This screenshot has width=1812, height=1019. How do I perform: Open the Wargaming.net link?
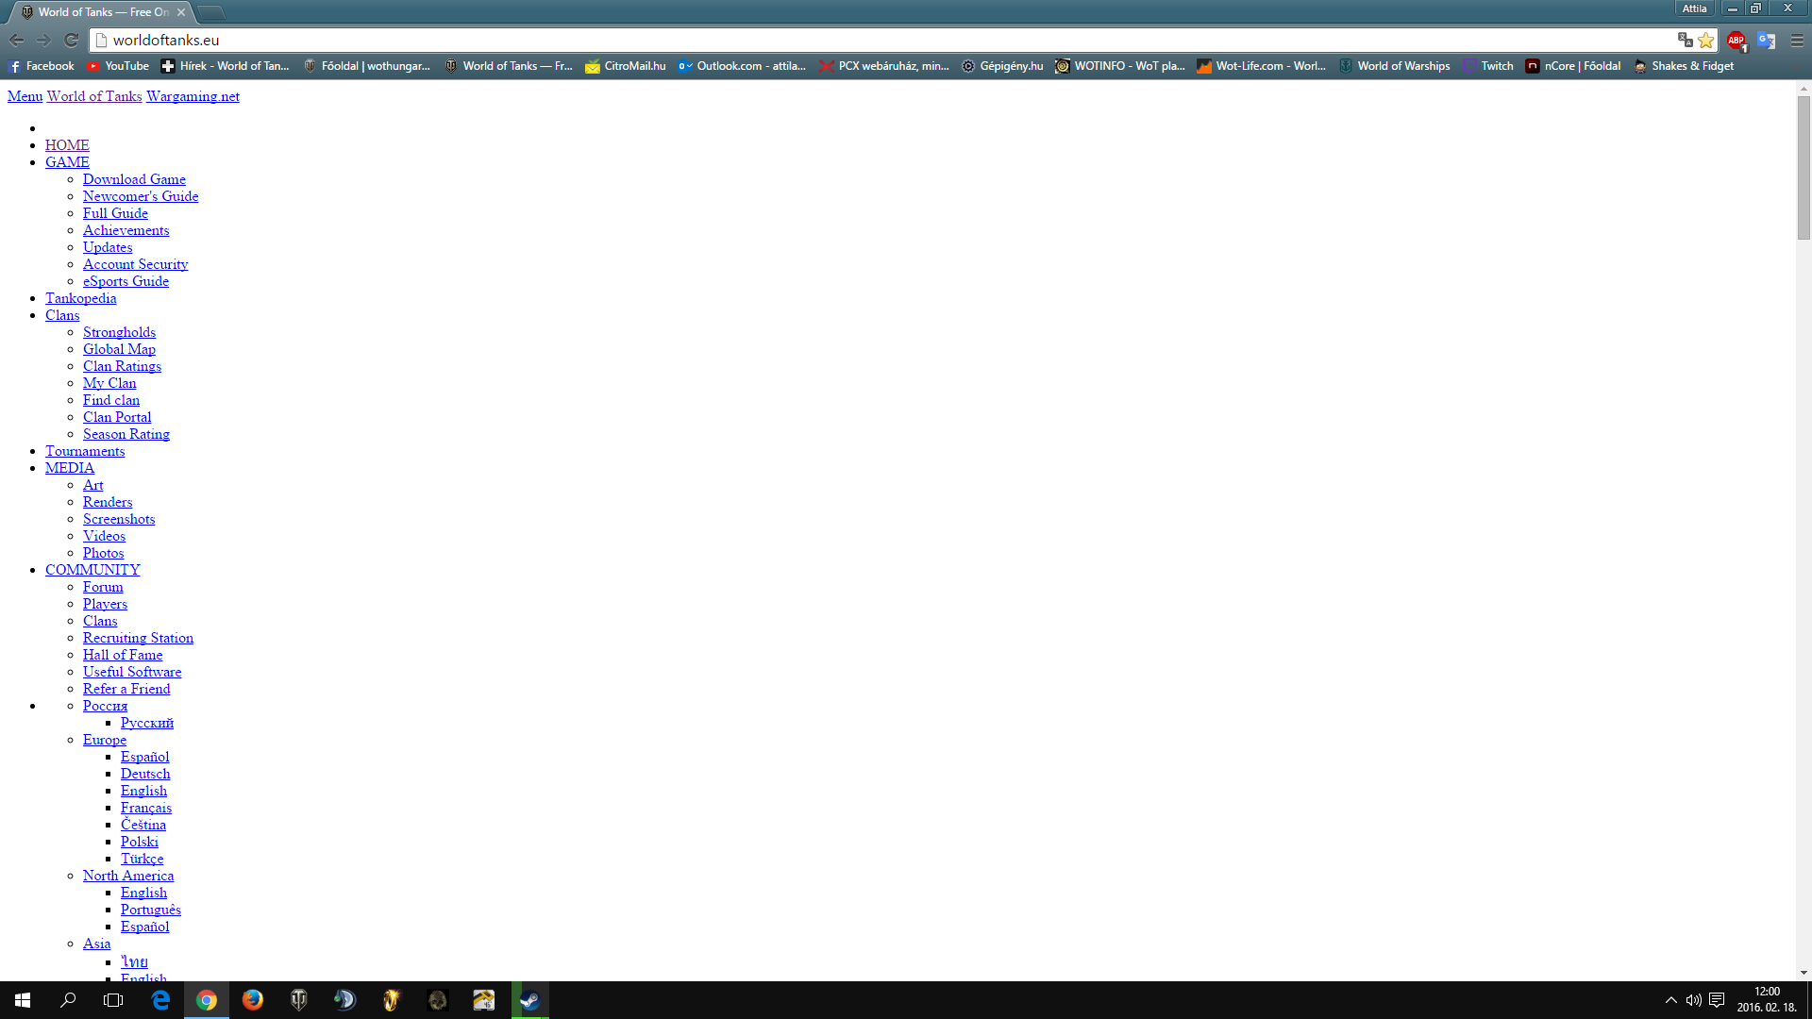[193, 96]
